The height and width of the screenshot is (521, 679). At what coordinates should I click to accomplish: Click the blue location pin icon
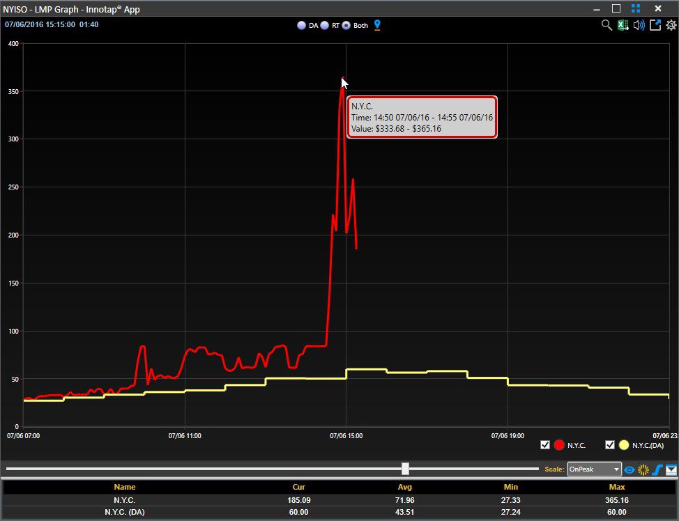coord(377,25)
